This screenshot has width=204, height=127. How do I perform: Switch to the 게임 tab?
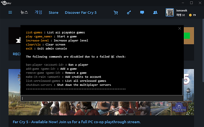(x=38, y=12)
